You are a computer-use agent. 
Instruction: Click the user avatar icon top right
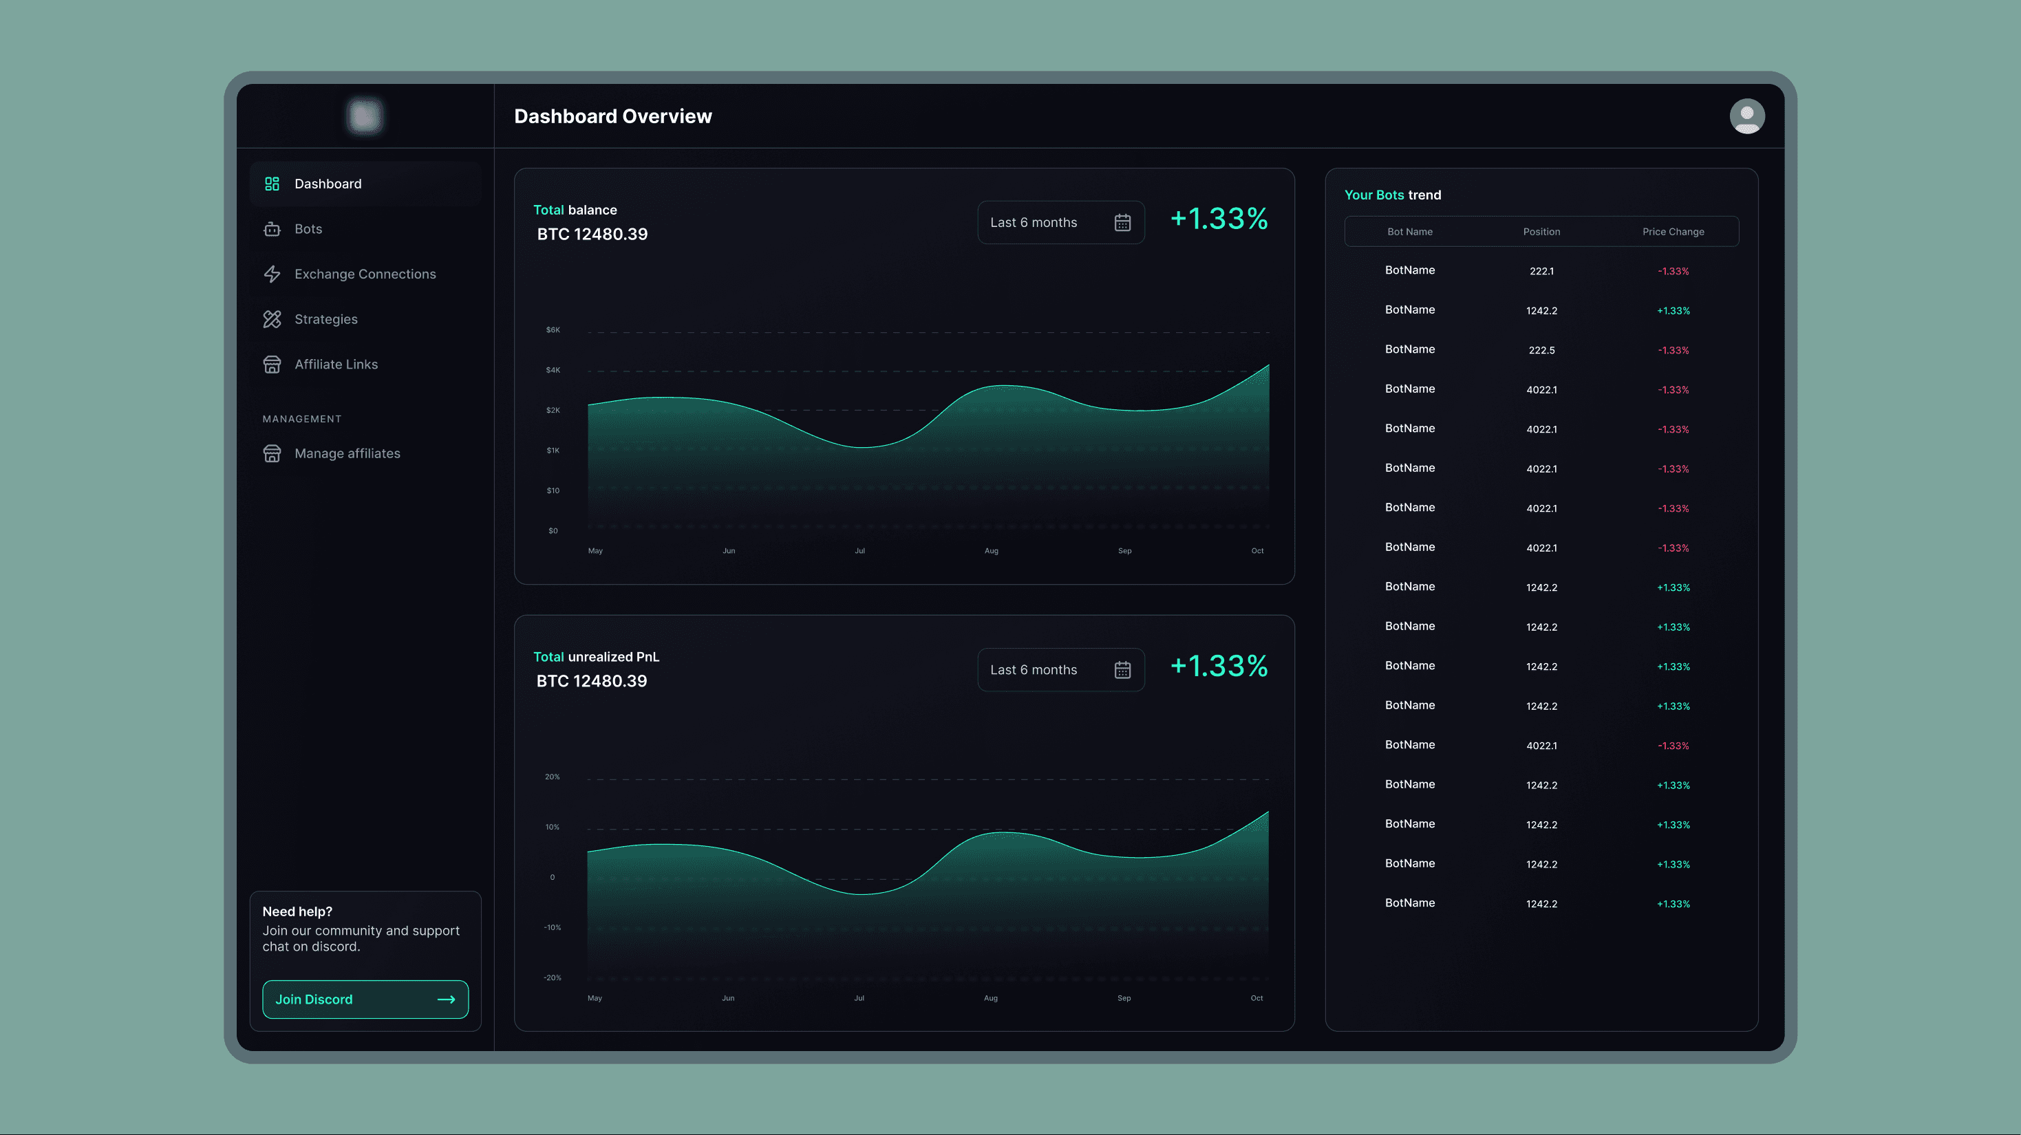[x=1747, y=116]
